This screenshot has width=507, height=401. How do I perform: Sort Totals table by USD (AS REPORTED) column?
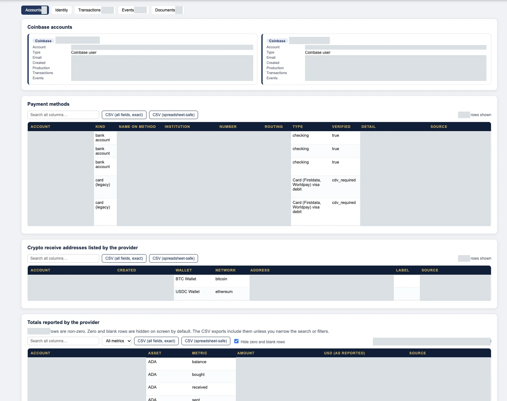click(x=344, y=353)
